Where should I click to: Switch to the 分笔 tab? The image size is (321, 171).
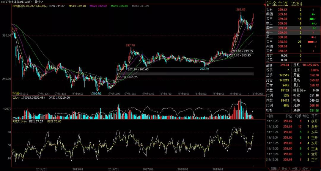coord(295,169)
